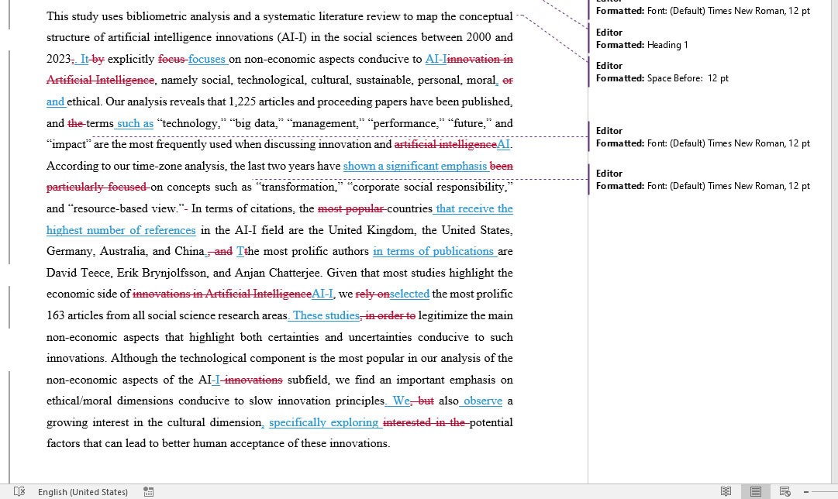Click inserted text 'highest number of references'
Image resolution: width=838 pixels, height=499 pixels.
tap(121, 230)
